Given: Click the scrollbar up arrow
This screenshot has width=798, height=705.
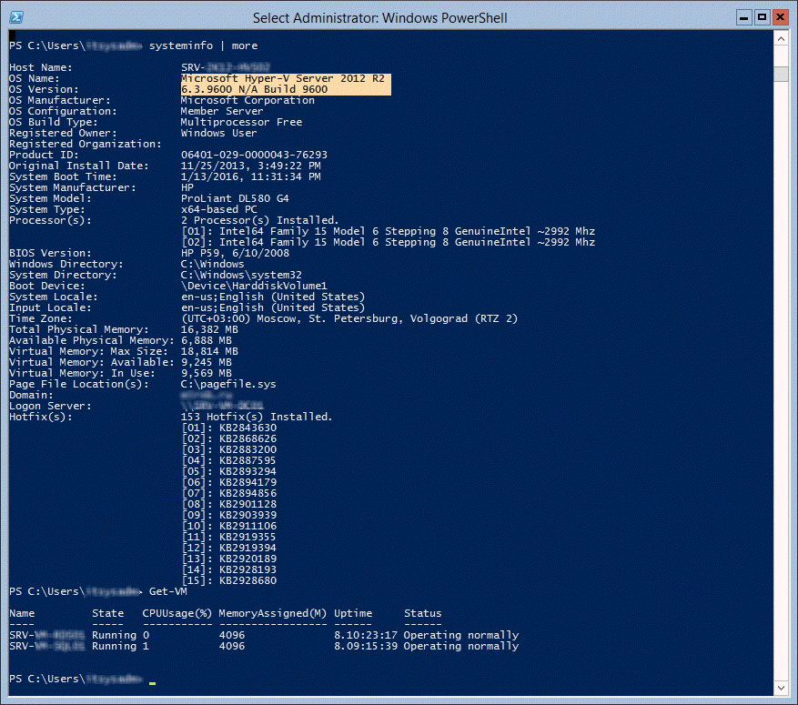Looking at the screenshot, I should pyautogui.click(x=781, y=38).
